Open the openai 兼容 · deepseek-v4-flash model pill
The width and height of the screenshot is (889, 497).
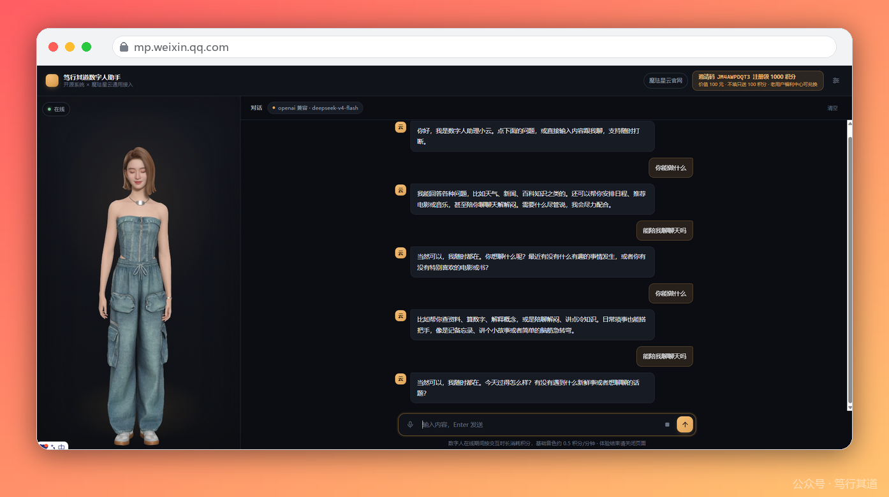click(316, 108)
